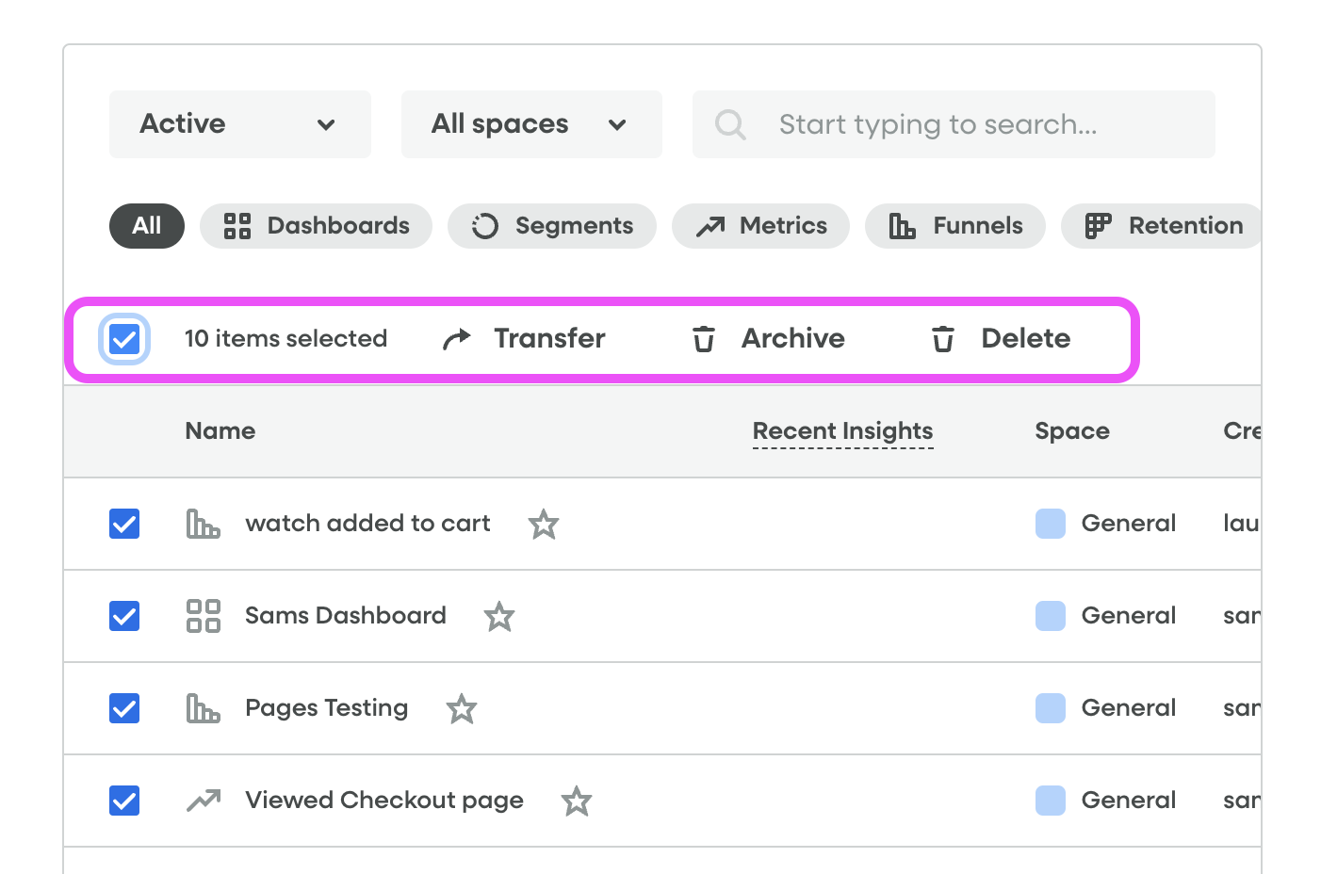Star the watch added to cart funnel
1321x874 pixels.
pos(544,524)
